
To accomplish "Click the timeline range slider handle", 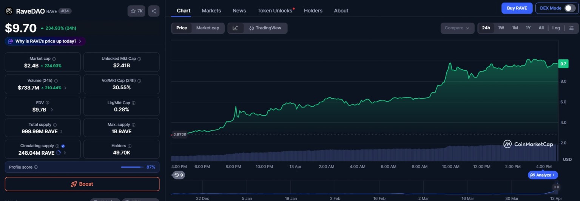I will pyautogui.click(x=556, y=187).
